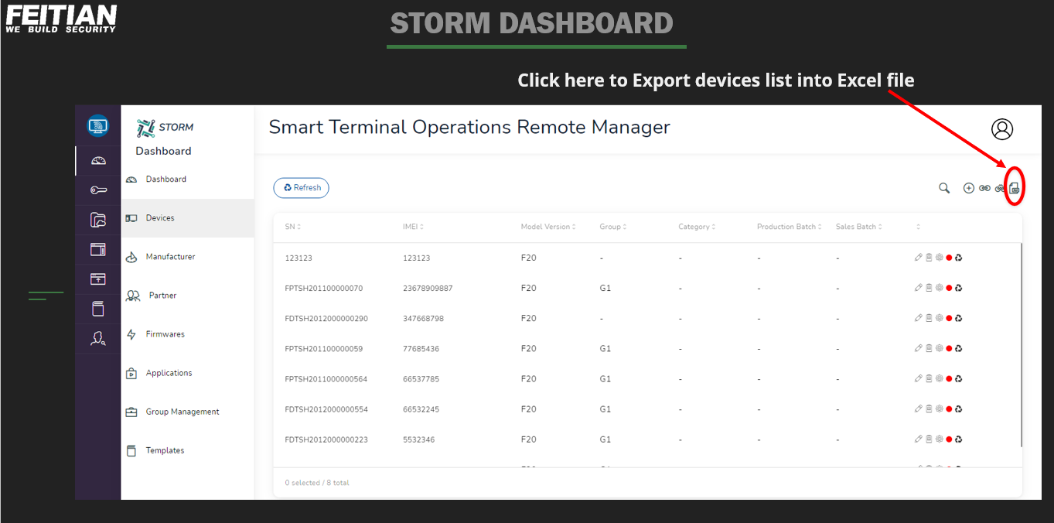The width and height of the screenshot is (1054, 523).
Task: Click recycle icon in FPTSH2011000000564 row
Action: (959, 378)
